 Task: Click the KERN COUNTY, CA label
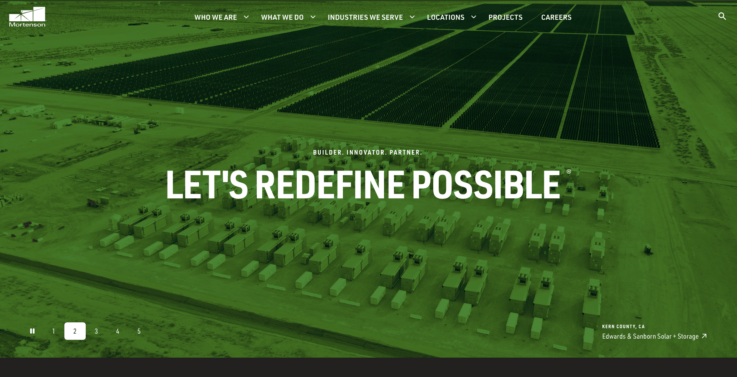[623, 326]
